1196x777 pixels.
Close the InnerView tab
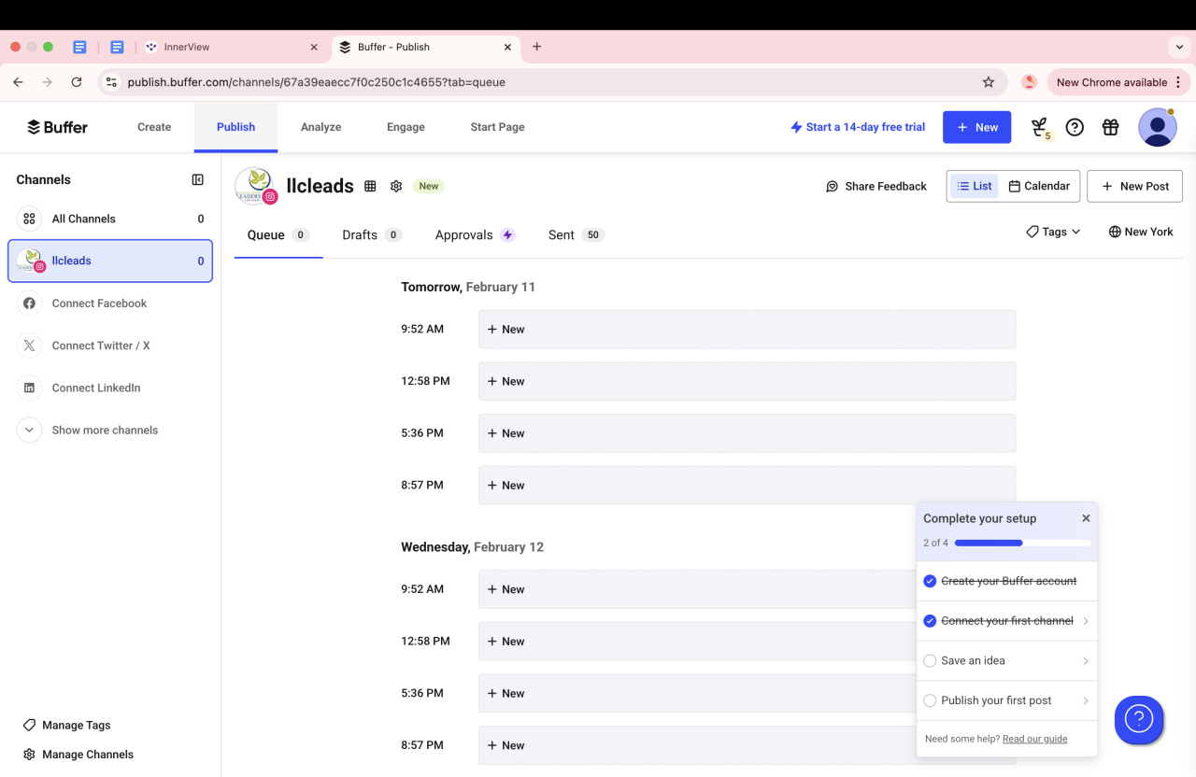[x=314, y=47]
